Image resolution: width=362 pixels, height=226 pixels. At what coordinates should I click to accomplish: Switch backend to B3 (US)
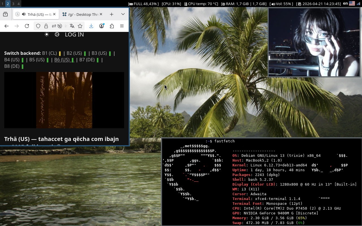point(101,53)
